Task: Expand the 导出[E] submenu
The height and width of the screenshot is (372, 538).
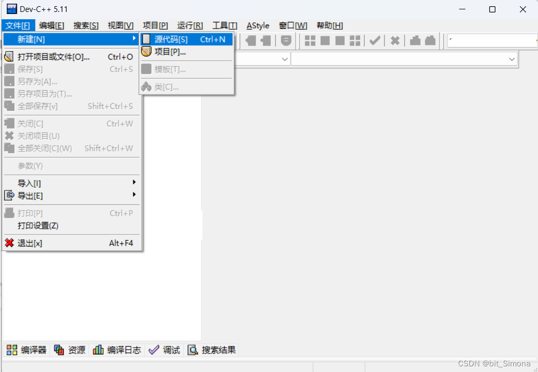Action: tap(134, 195)
